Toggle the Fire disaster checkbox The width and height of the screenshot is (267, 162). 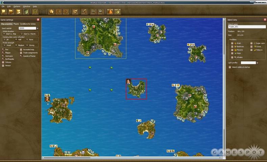coord(3,50)
